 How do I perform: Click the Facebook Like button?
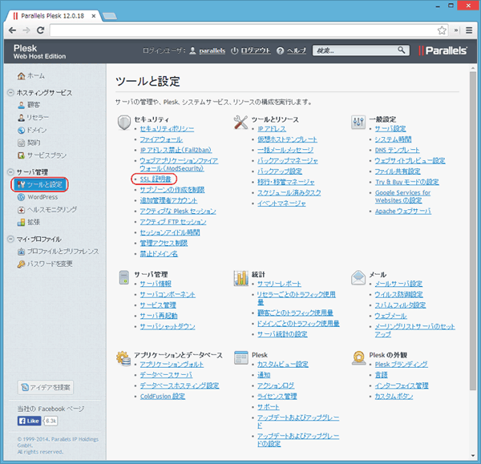pyautogui.click(x=29, y=421)
